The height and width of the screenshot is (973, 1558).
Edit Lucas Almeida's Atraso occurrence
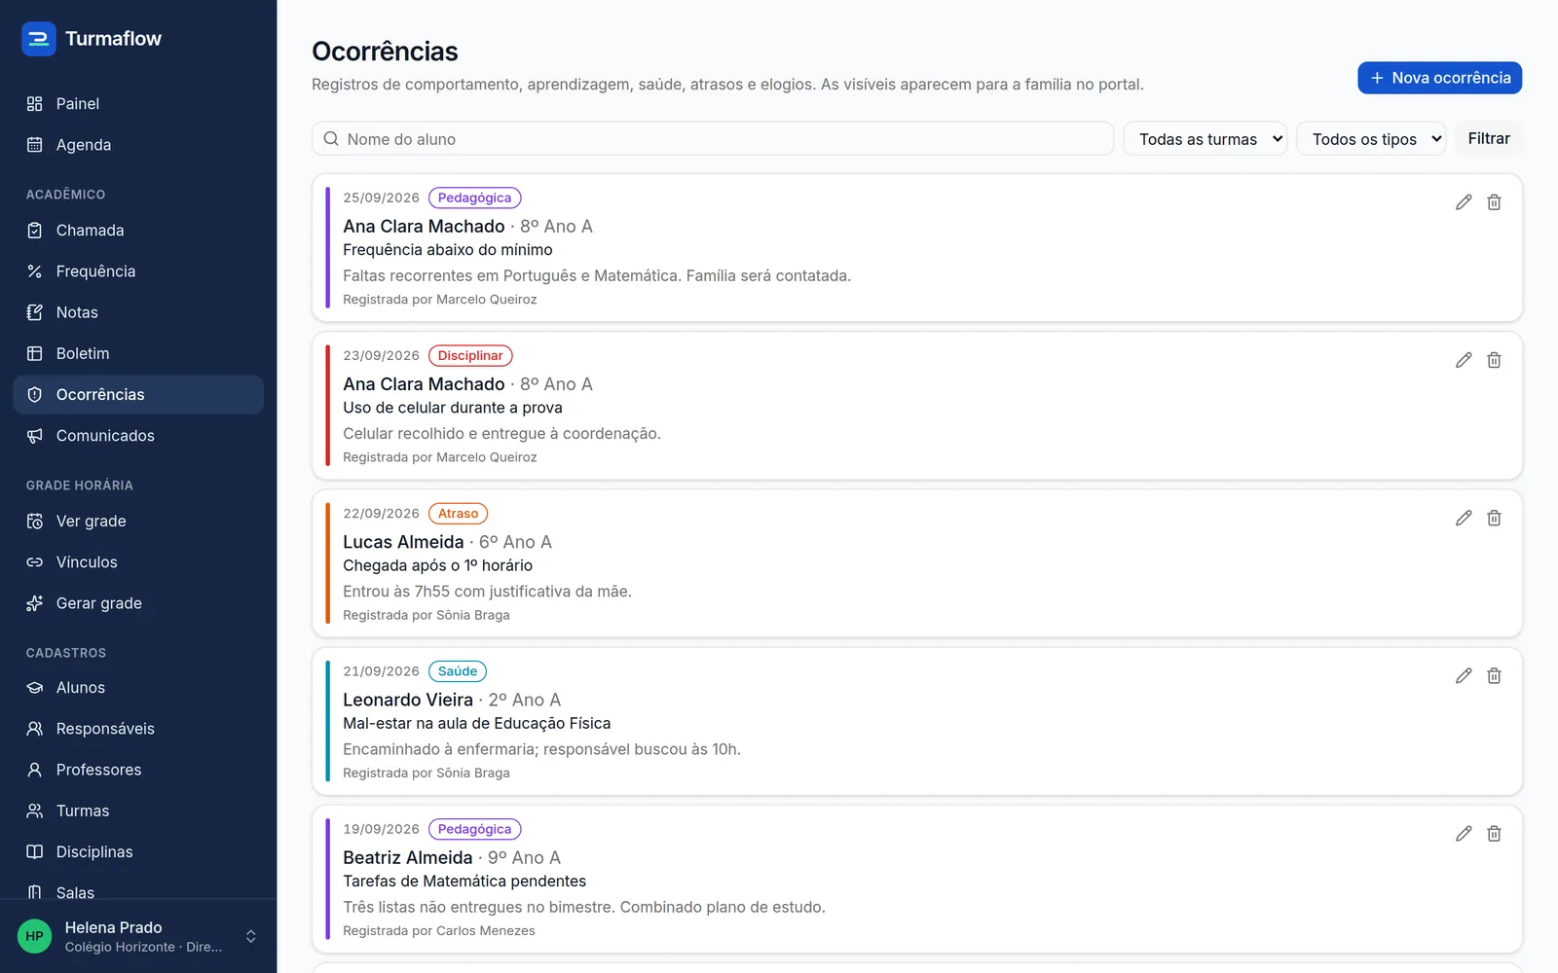(x=1464, y=518)
